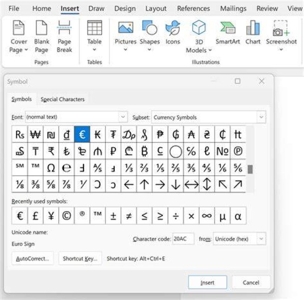Insert a SmartArt graphic

pyautogui.click(x=228, y=33)
